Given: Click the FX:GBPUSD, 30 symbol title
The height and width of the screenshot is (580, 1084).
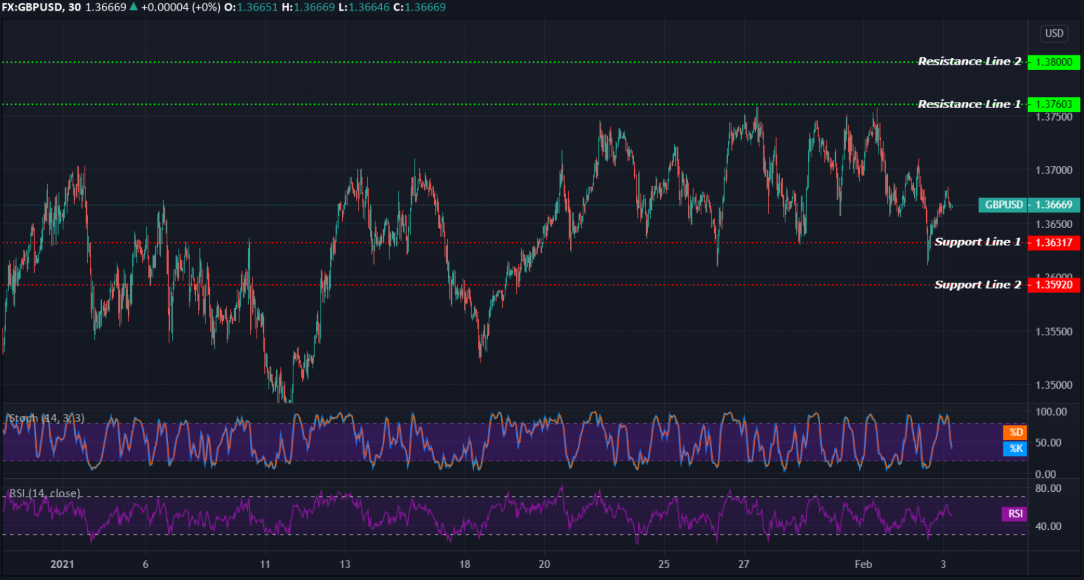Looking at the screenshot, I should 41,7.
